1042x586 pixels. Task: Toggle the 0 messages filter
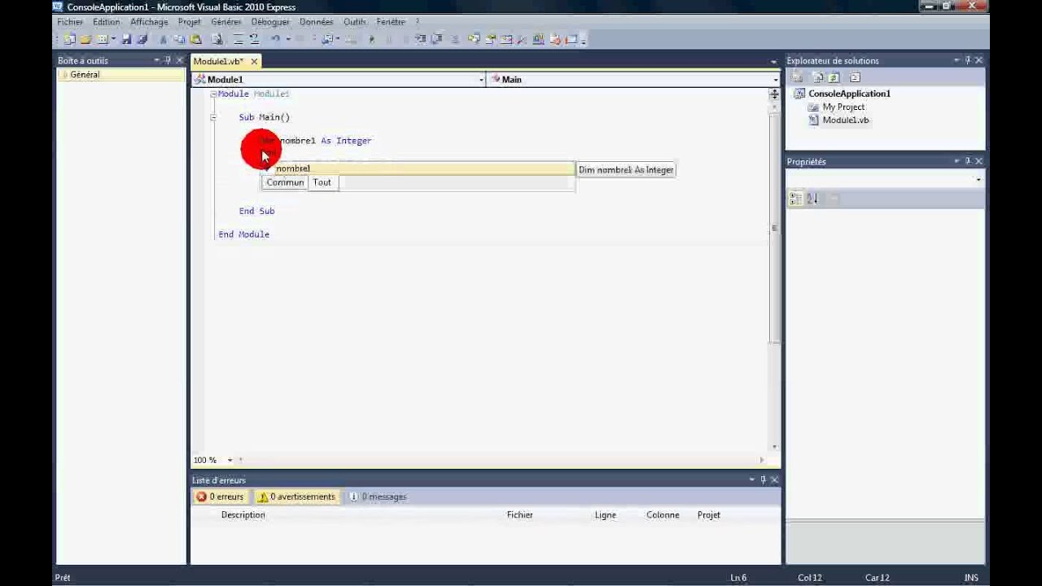pyautogui.click(x=378, y=496)
